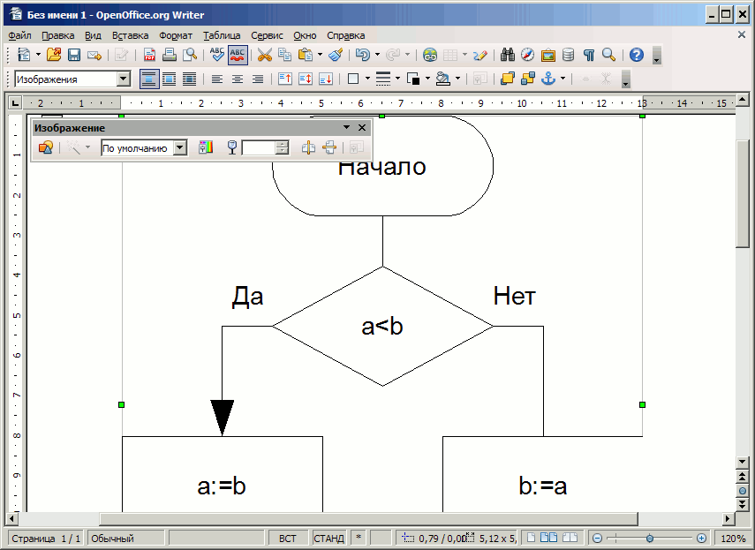Click the ВСТ insert mode status field
The height and width of the screenshot is (550, 755).
pos(288,538)
